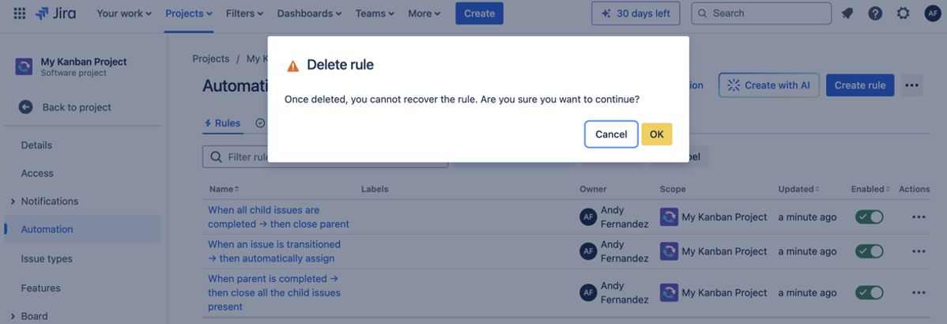Toggle off the issue transitioned rule
947x324 pixels.
tap(869, 251)
